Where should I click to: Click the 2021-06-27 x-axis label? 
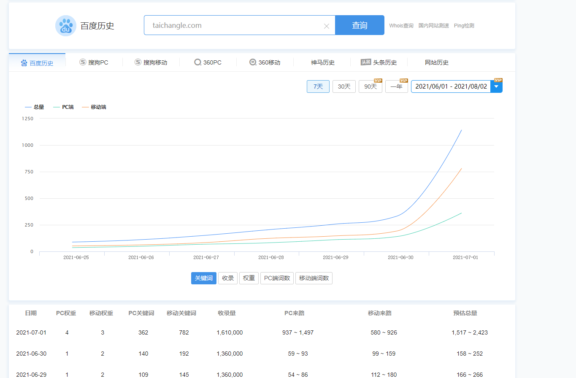(206, 257)
